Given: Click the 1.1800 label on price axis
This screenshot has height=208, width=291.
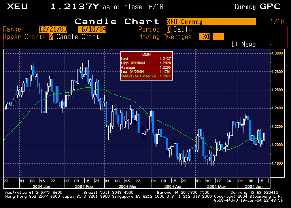Looking at the screenshot, I should click(277, 163).
